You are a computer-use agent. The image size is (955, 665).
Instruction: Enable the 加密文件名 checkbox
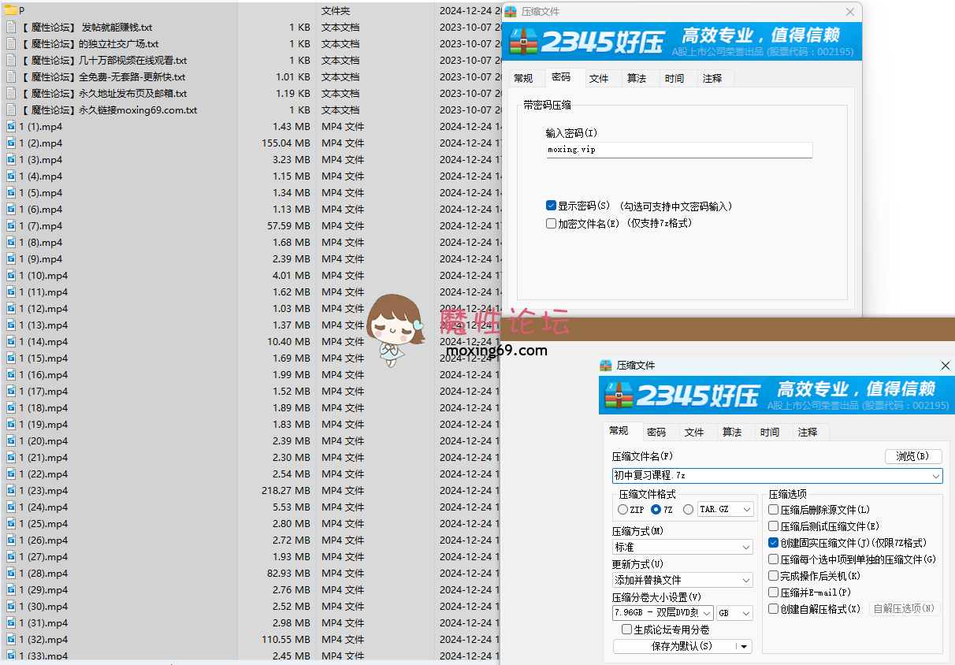pyautogui.click(x=552, y=224)
